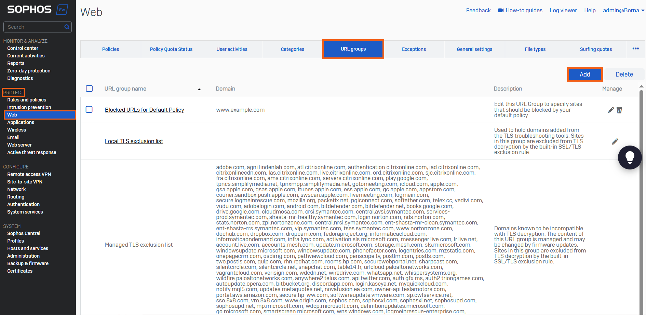Open Applications in sidebar

tap(21, 122)
